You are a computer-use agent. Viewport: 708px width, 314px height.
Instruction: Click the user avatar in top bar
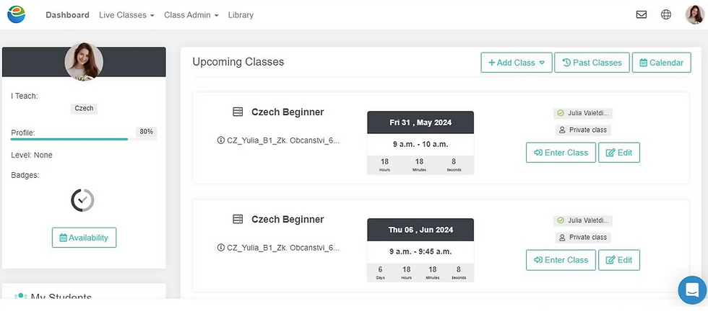[694, 14]
